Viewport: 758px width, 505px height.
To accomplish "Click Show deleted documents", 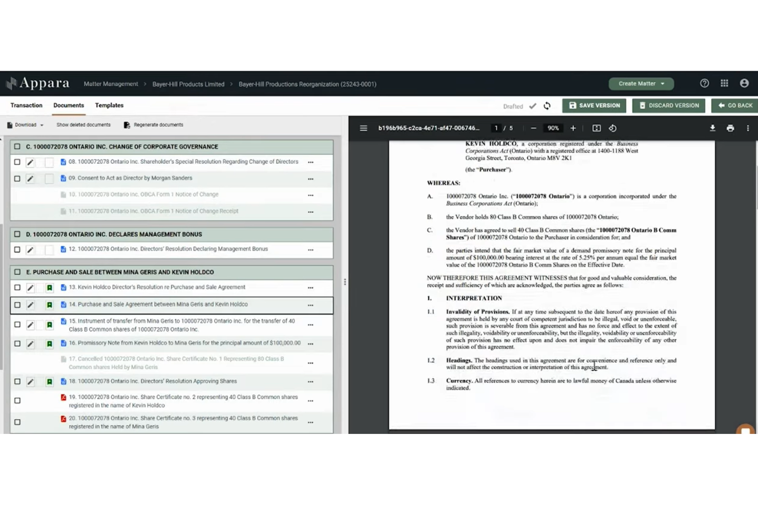I will (x=83, y=125).
